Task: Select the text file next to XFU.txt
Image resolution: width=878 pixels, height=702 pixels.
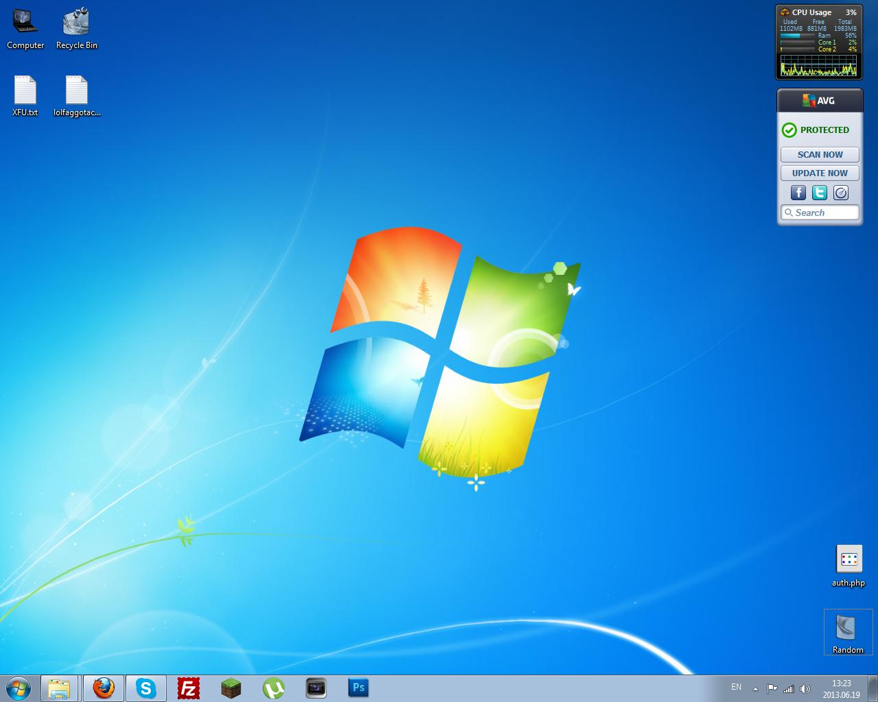Action: pos(77,95)
